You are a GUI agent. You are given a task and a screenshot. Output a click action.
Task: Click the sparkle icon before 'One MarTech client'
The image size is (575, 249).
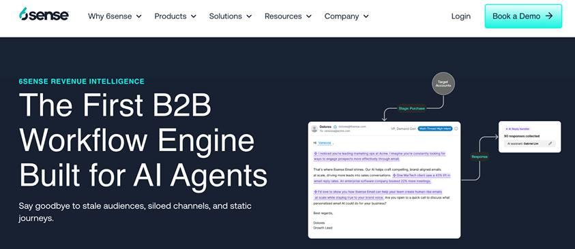point(394,175)
